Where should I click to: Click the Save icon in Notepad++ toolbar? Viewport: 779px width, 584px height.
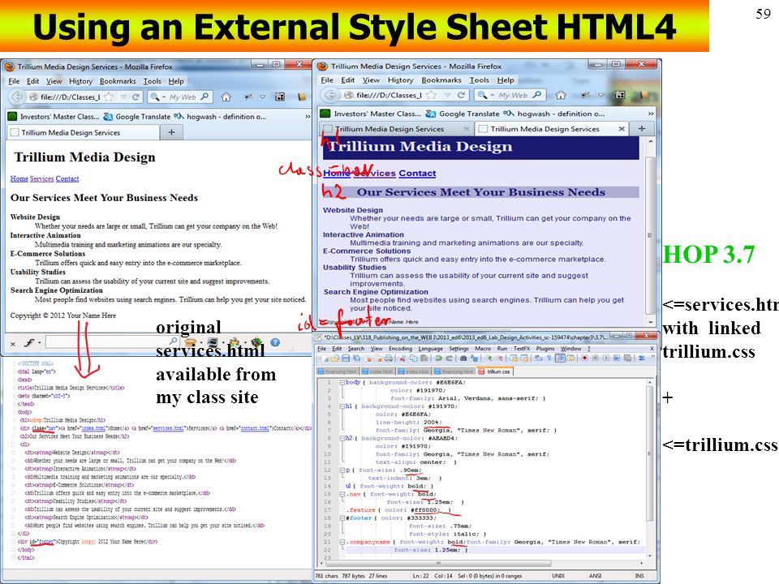pos(346,358)
